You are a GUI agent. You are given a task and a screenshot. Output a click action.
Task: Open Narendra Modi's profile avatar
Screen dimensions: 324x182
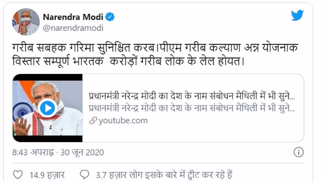(26, 22)
